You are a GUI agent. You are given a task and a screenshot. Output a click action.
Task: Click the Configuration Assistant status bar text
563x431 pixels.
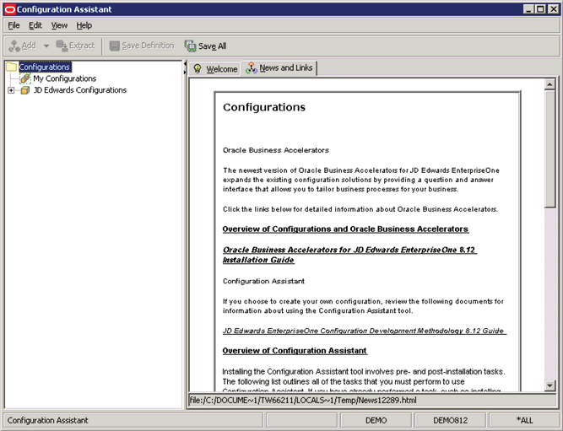click(48, 420)
